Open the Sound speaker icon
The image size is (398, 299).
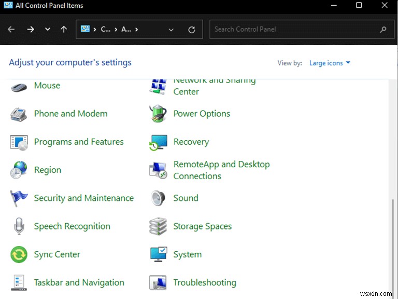pos(158,198)
